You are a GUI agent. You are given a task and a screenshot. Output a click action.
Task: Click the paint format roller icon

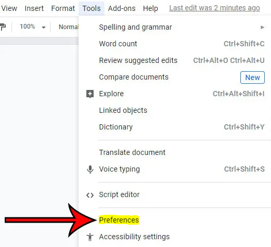tap(3, 27)
